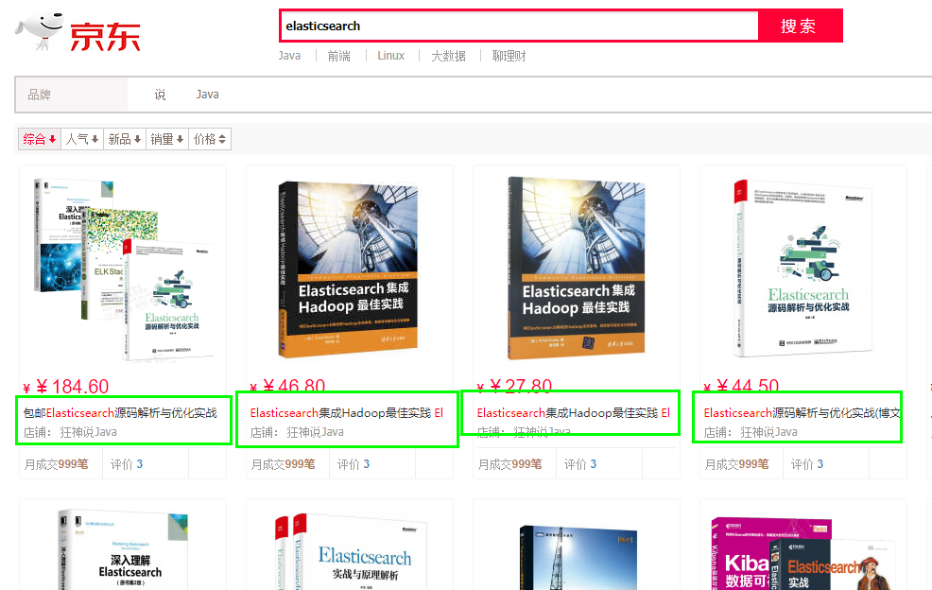The height and width of the screenshot is (590, 932).
Task: Open 评价 3 reviews on the ¥27.80 item
Action: point(580,464)
